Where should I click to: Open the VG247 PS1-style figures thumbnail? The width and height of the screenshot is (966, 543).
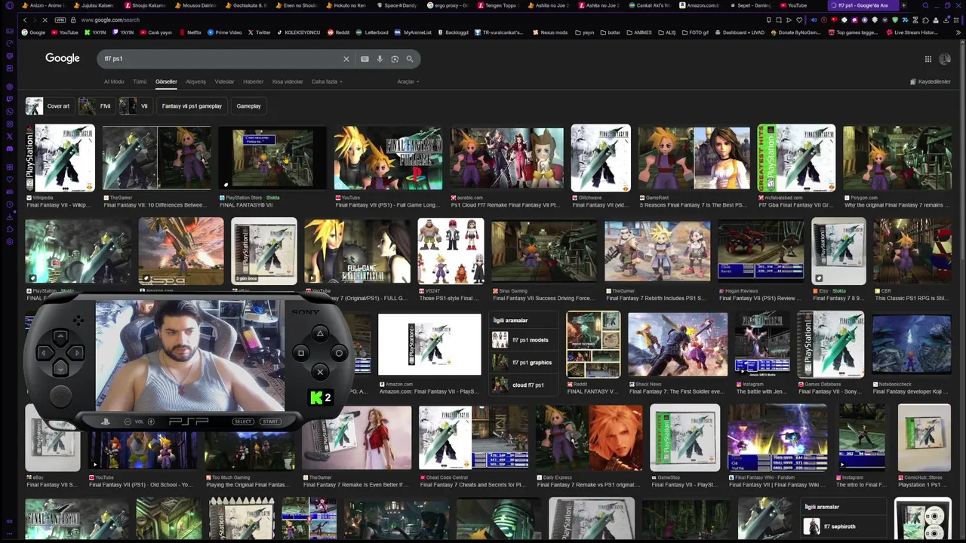click(451, 252)
